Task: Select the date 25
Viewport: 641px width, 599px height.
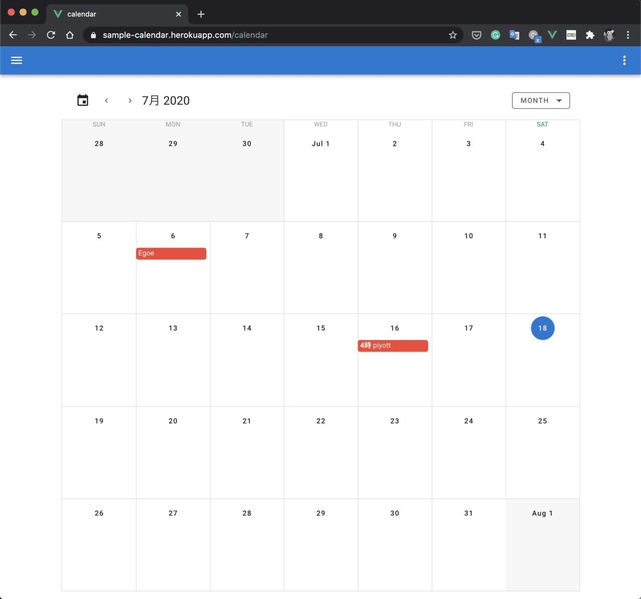Action: click(542, 421)
